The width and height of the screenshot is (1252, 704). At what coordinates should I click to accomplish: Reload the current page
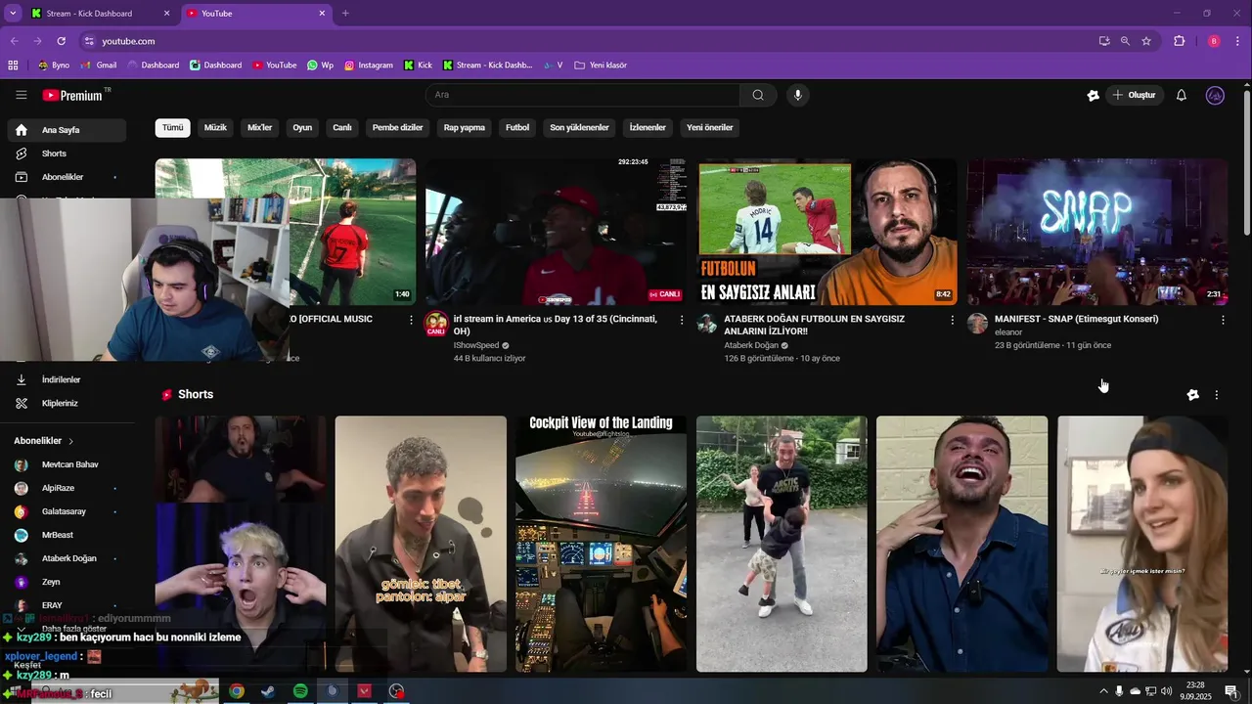61,41
